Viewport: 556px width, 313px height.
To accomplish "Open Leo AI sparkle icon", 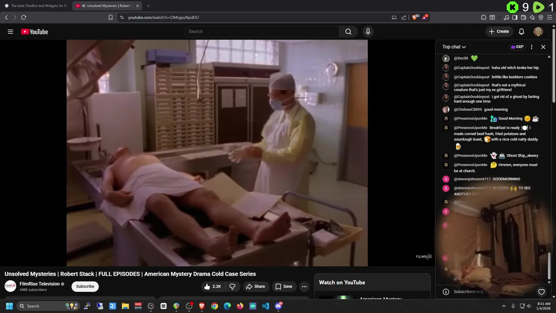I will click(x=532, y=17).
